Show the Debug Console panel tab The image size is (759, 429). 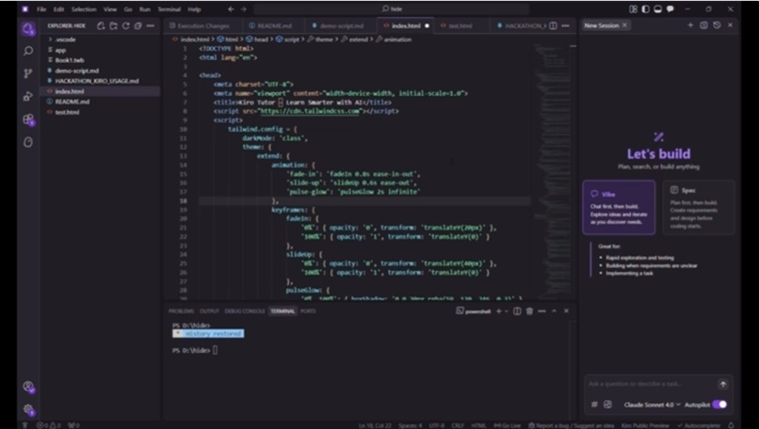pos(245,311)
